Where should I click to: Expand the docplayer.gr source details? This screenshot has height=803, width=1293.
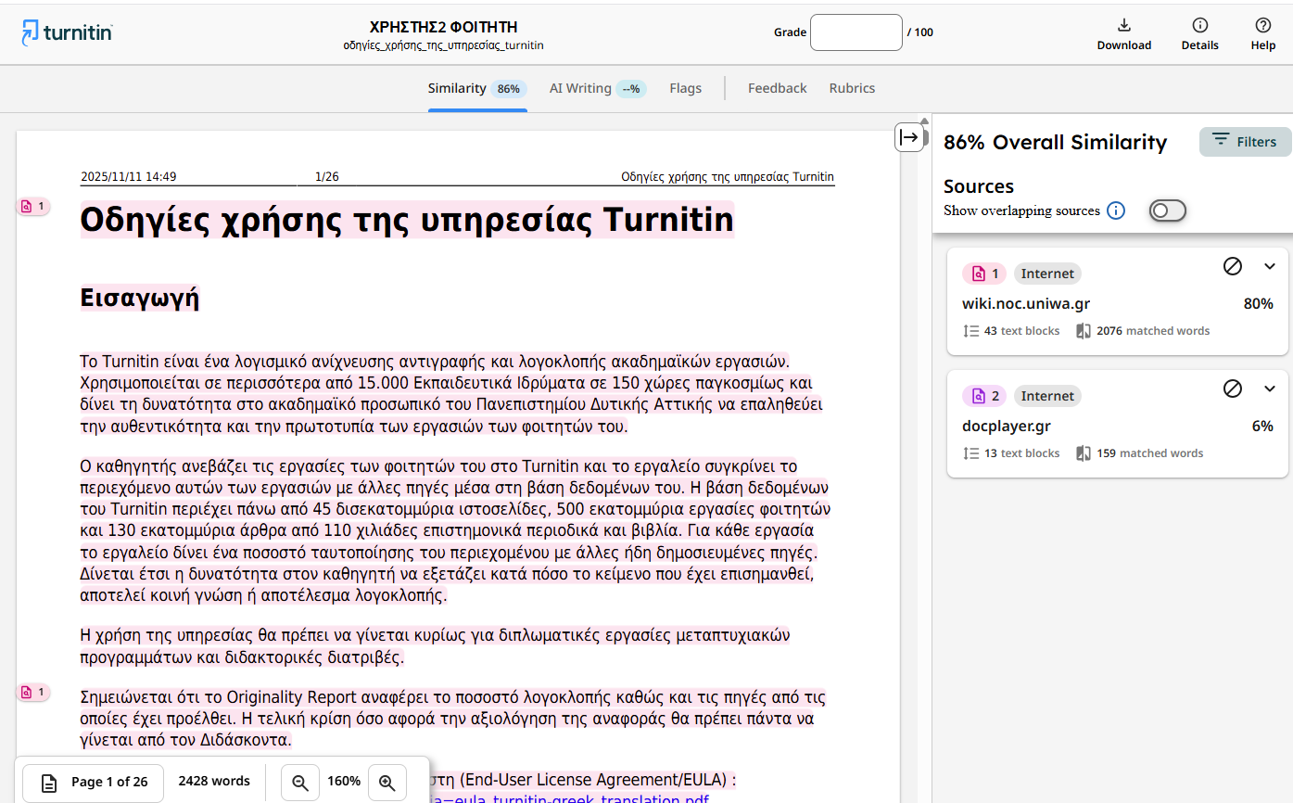(x=1270, y=389)
